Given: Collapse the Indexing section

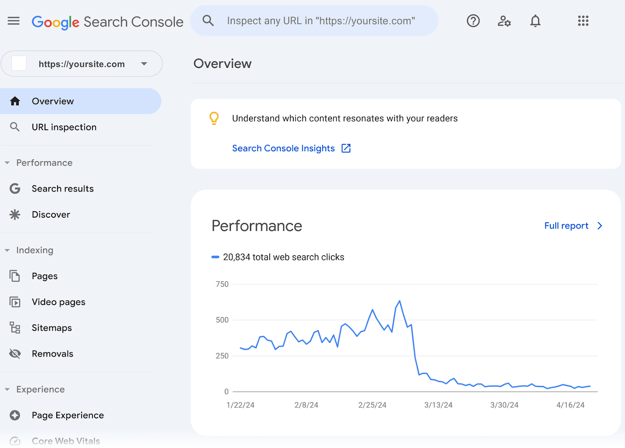Looking at the screenshot, I should (7, 250).
